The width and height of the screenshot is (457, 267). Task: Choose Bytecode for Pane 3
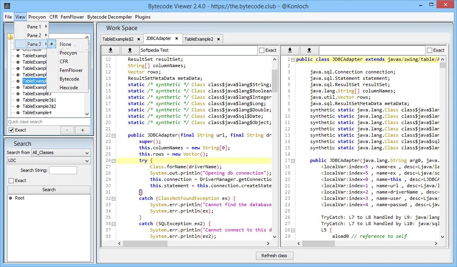[70, 79]
